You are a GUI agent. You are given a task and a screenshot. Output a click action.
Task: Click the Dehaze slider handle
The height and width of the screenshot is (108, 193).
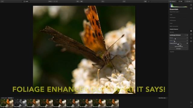pos(175,39)
